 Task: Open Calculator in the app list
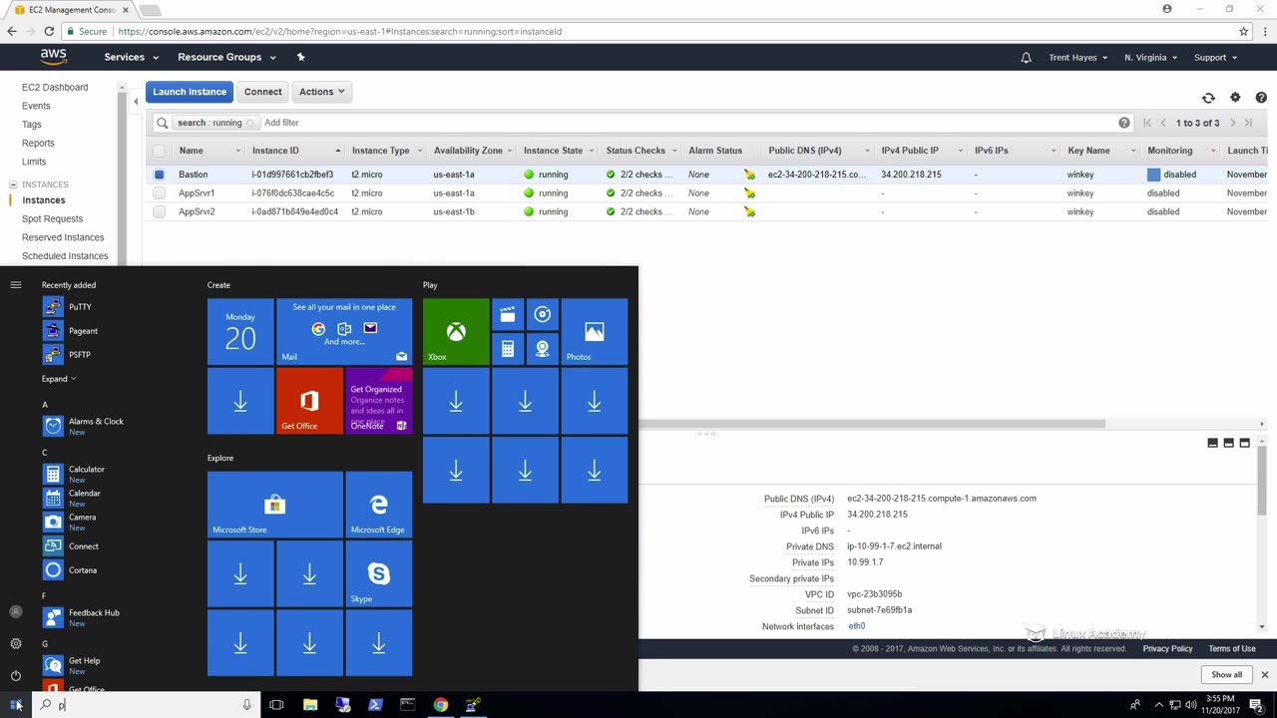pos(75,474)
